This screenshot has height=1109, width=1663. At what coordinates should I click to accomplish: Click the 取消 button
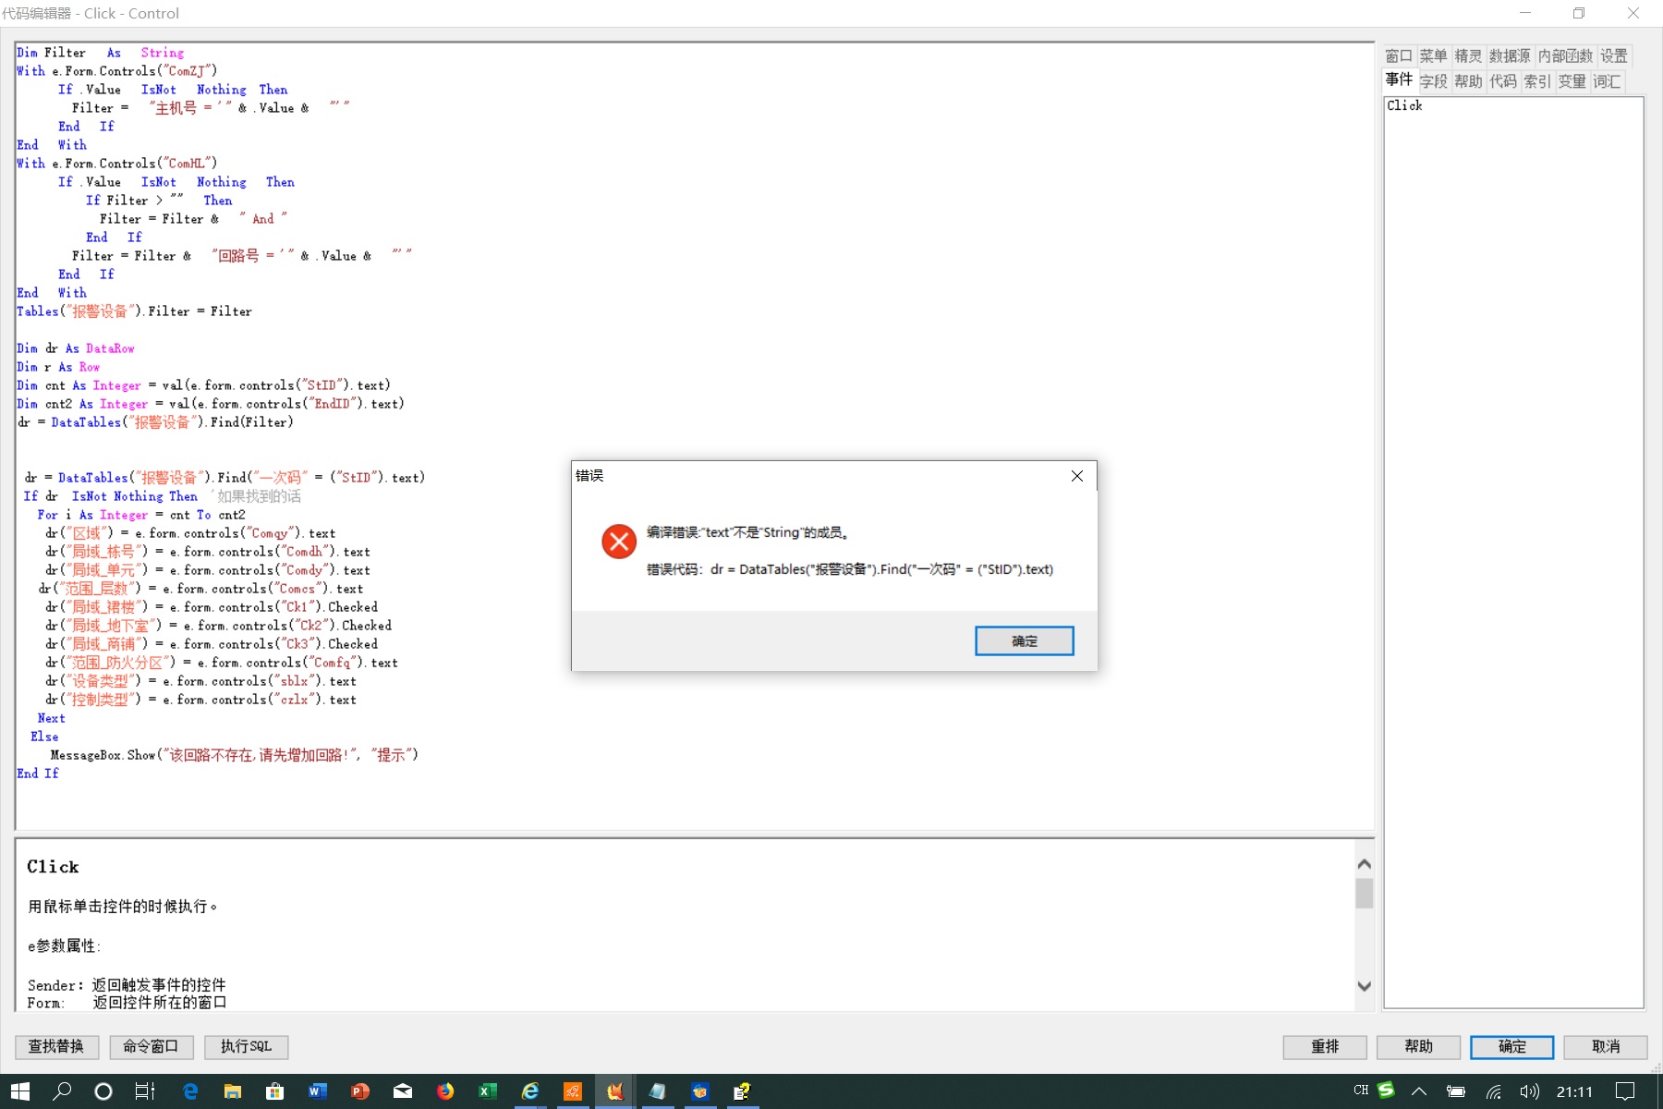pos(1606,1046)
